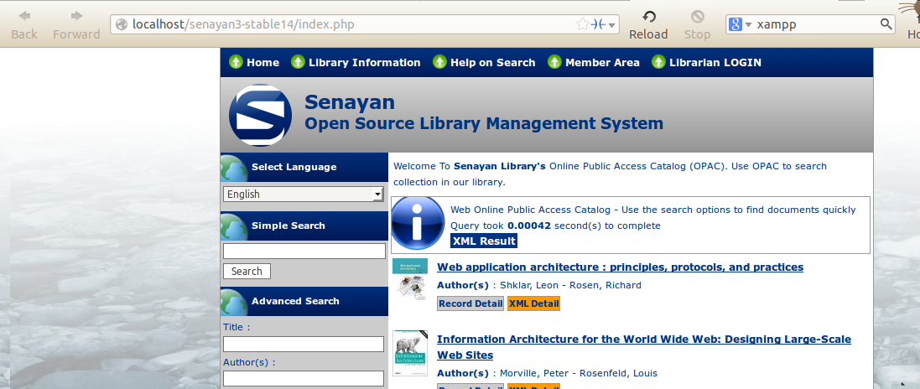Click the author text Morville, Peter - Rosenfeld, Louis

579,373
